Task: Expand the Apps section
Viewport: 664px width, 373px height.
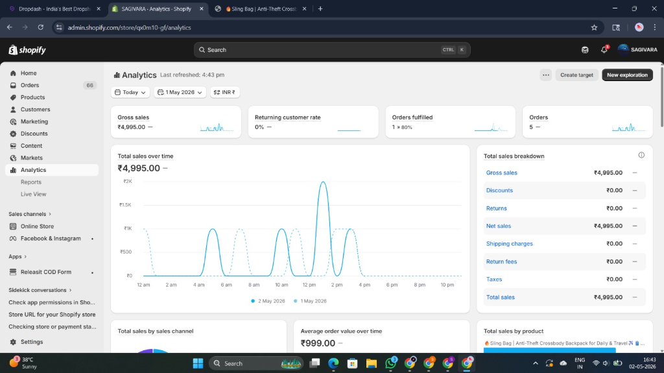Action: click(x=18, y=256)
